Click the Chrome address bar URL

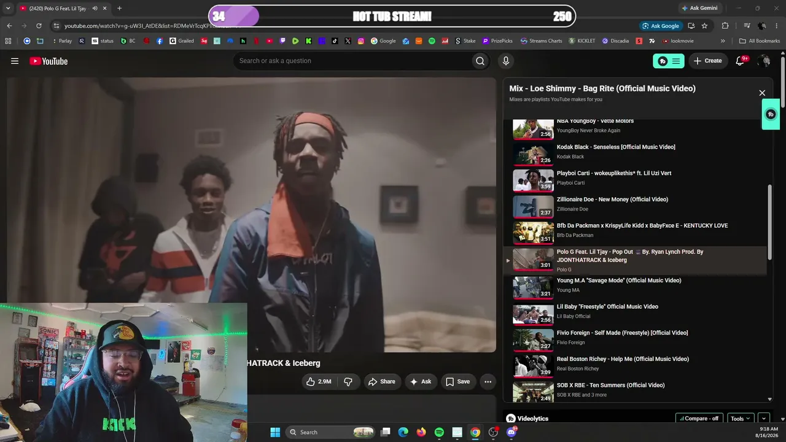pyautogui.click(x=147, y=26)
